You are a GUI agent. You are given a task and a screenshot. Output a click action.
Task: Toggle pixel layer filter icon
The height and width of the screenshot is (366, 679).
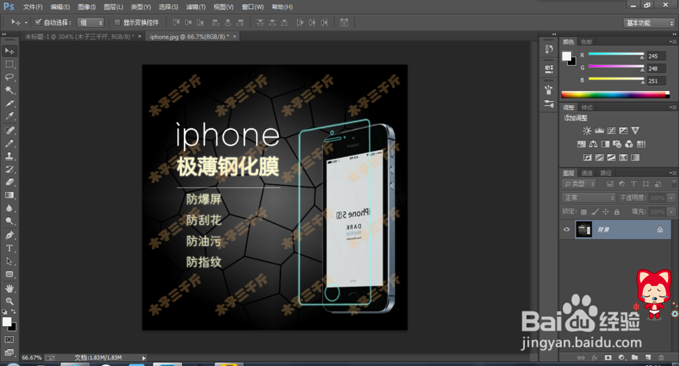click(610, 184)
